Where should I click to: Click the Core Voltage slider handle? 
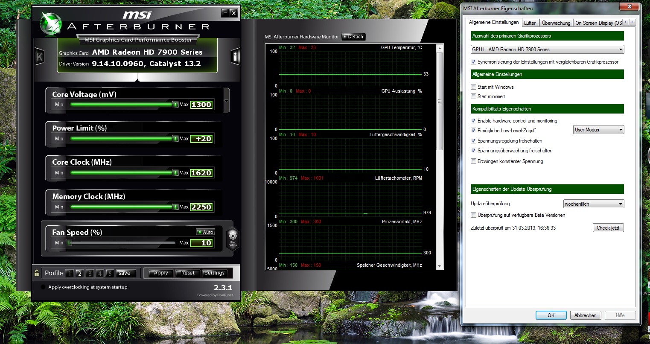175,104
